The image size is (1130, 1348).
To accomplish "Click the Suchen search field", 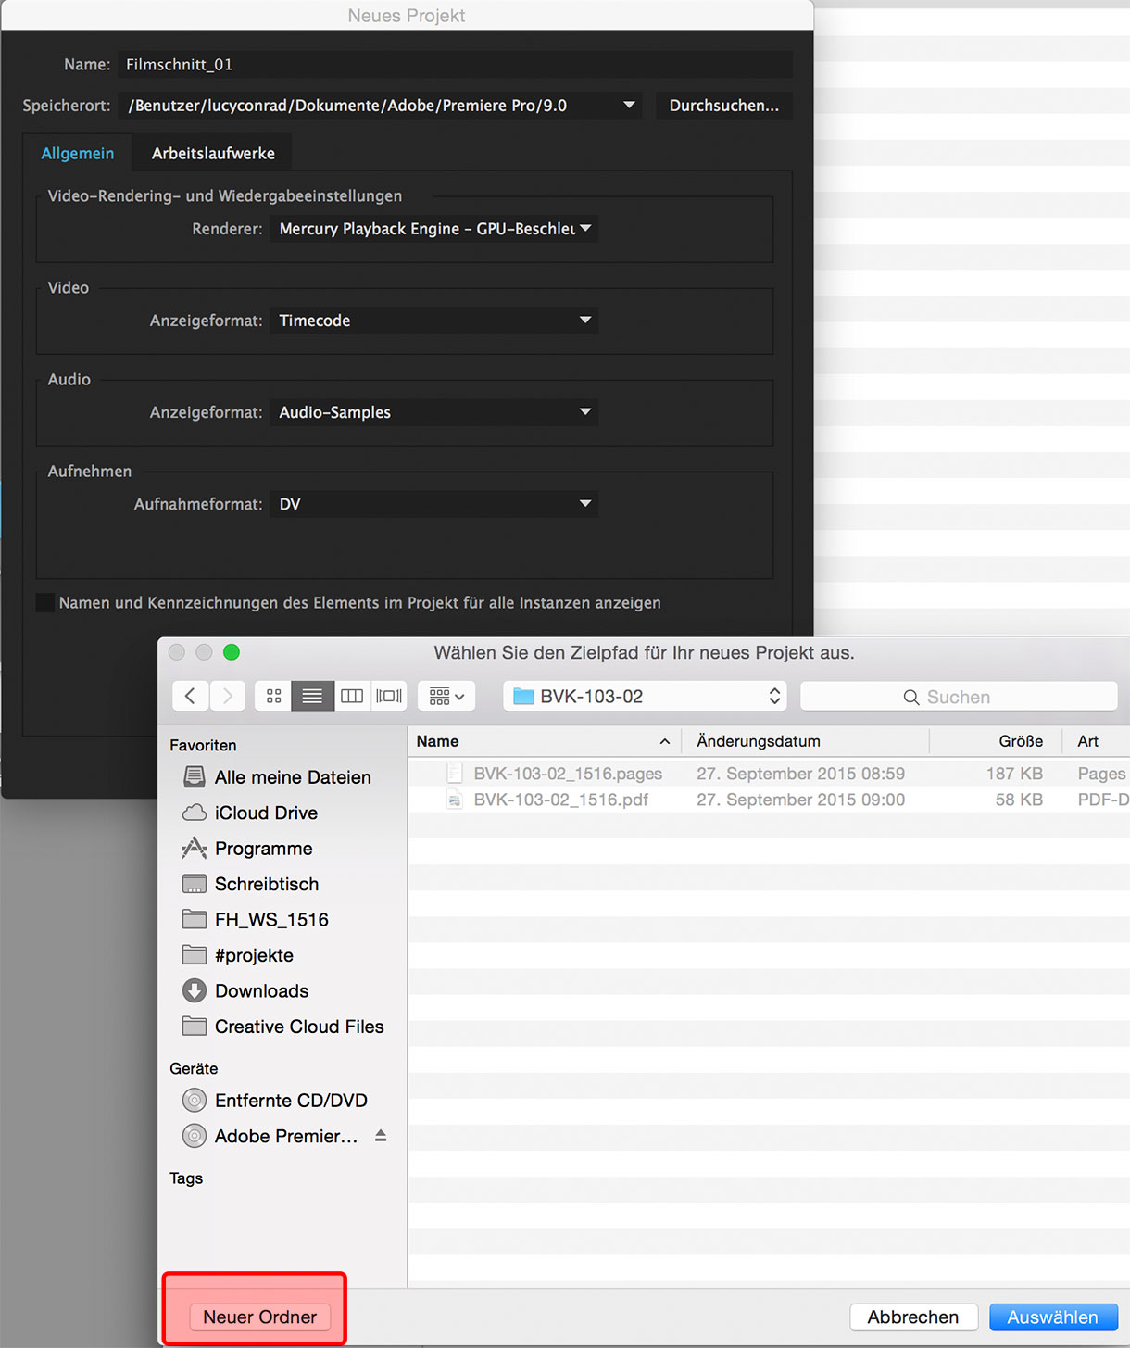I will coord(959,697).
